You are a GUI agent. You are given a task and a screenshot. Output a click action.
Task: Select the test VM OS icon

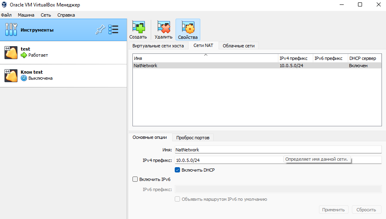coord(11,53)
